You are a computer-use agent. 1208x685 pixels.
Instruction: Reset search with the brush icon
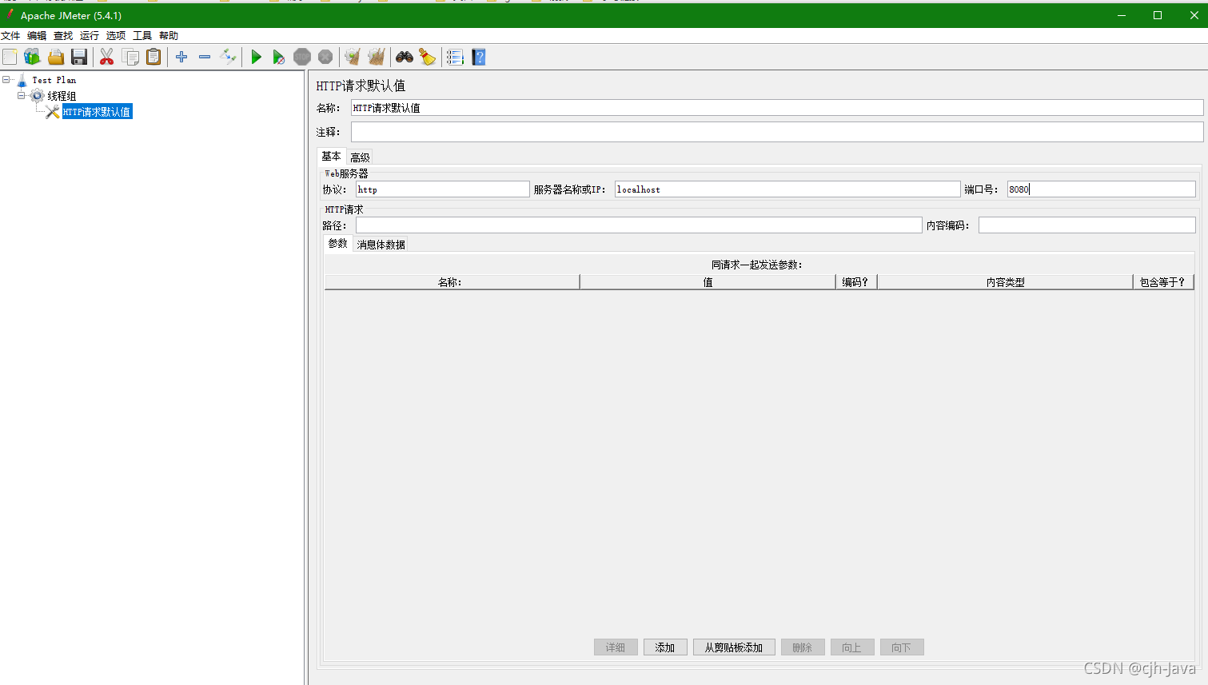coord(428,57)
